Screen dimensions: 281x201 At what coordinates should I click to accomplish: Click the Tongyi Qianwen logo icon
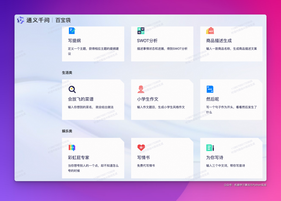pyautogui.click(x=21, y=20)
